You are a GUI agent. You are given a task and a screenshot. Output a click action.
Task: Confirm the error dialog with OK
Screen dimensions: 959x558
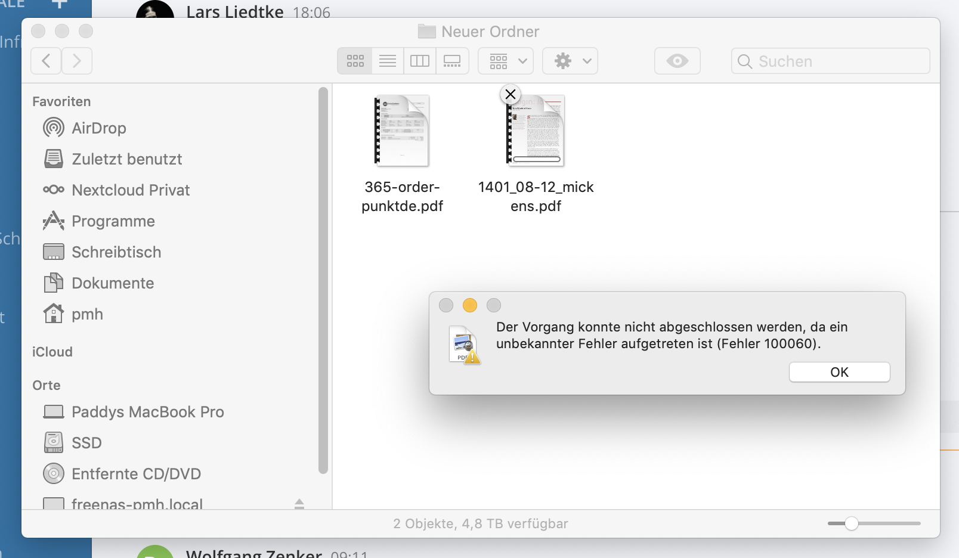point(839,372)
